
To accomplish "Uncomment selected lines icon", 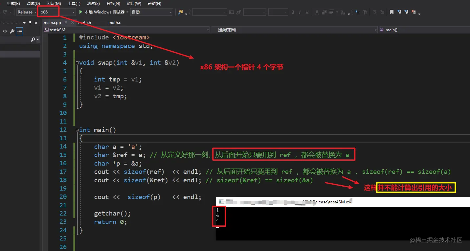I will 382,12.
